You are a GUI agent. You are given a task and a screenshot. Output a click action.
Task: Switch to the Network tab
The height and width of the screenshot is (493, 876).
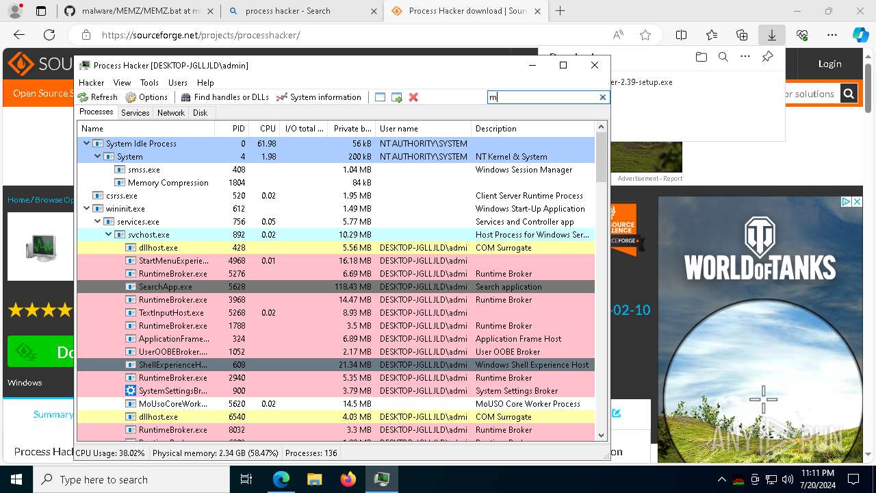click(171, 113)
